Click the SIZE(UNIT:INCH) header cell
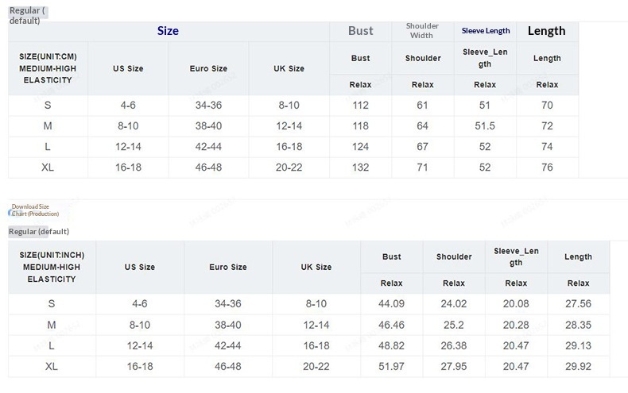 [x=51, y=267]
